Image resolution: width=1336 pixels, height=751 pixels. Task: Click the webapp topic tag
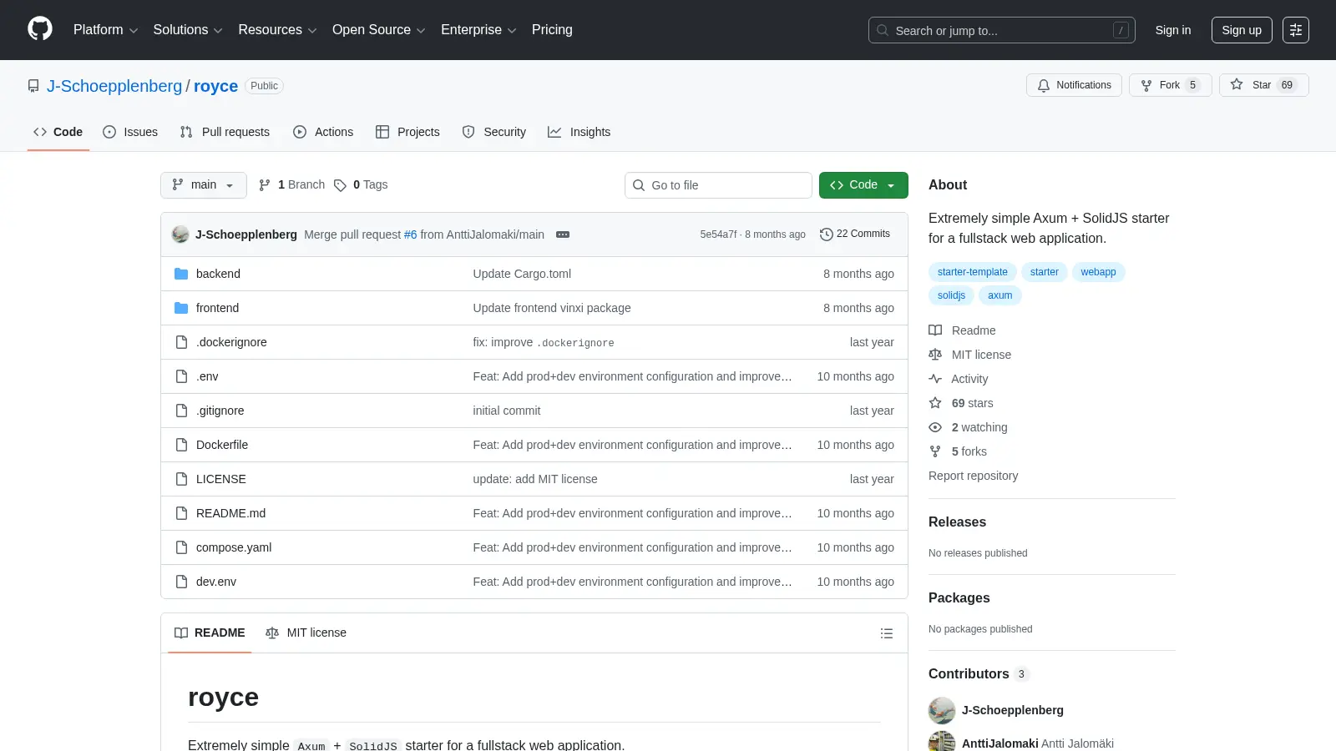pyautogui.click(x=1098, y=272)
